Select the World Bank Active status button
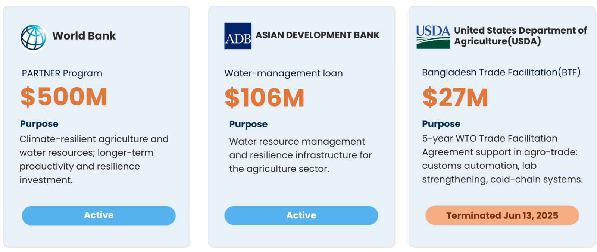The height and width of the screenshot is (252, 597). [99, 215]
